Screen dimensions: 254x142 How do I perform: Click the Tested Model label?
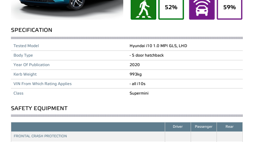[x=26, y=46]
